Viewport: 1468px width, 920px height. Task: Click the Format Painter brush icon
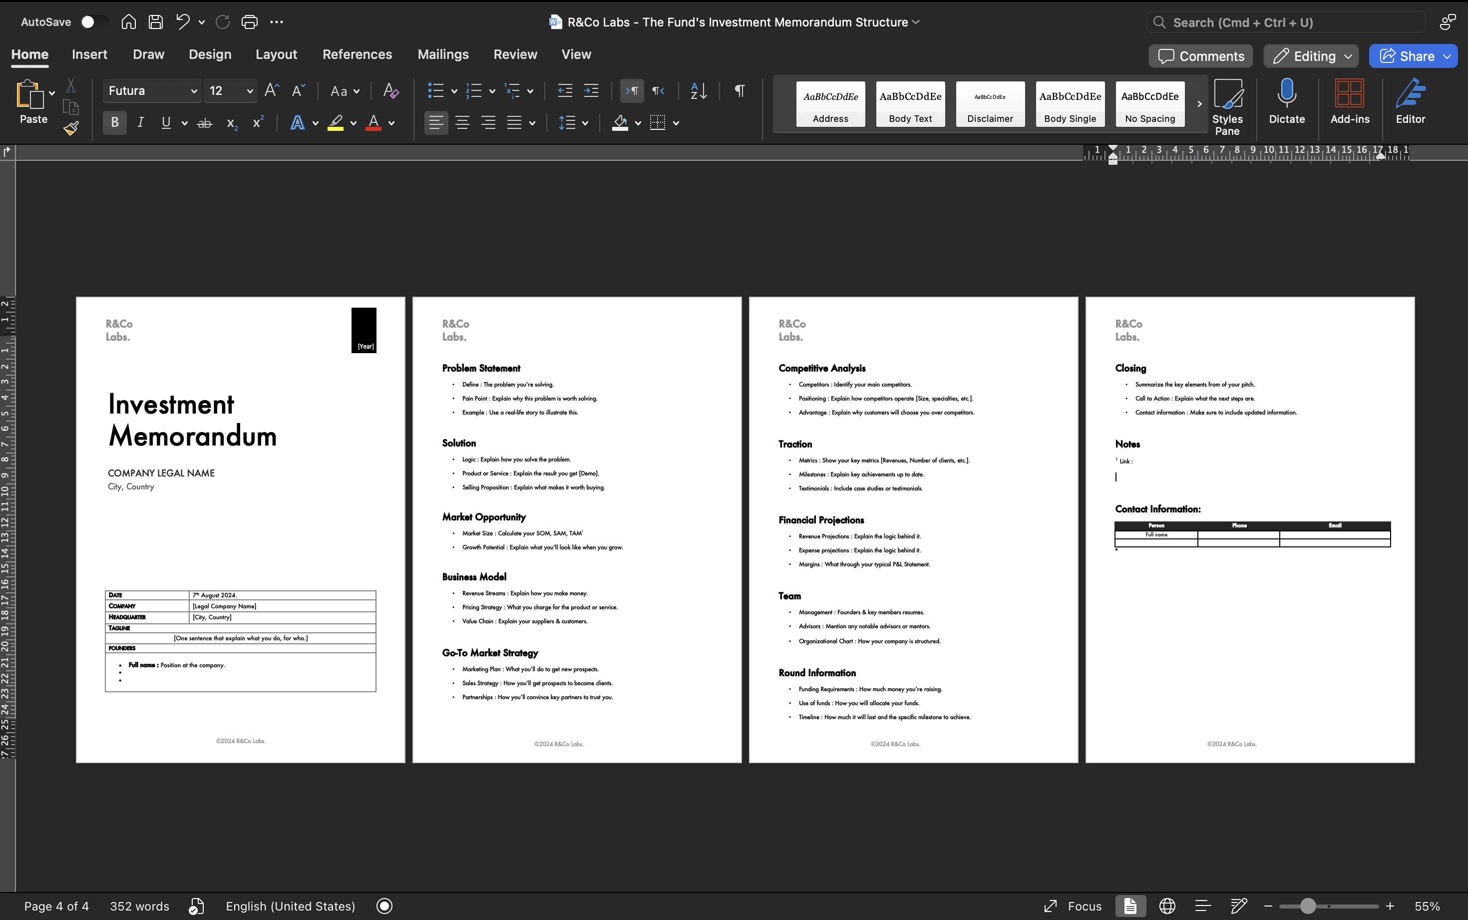(71, 128)
